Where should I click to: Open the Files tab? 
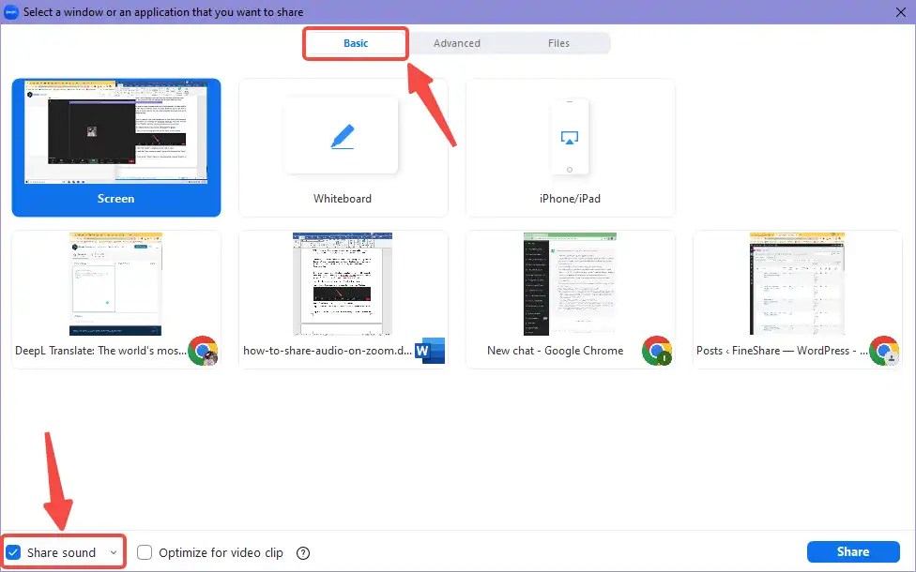(558, 43)
